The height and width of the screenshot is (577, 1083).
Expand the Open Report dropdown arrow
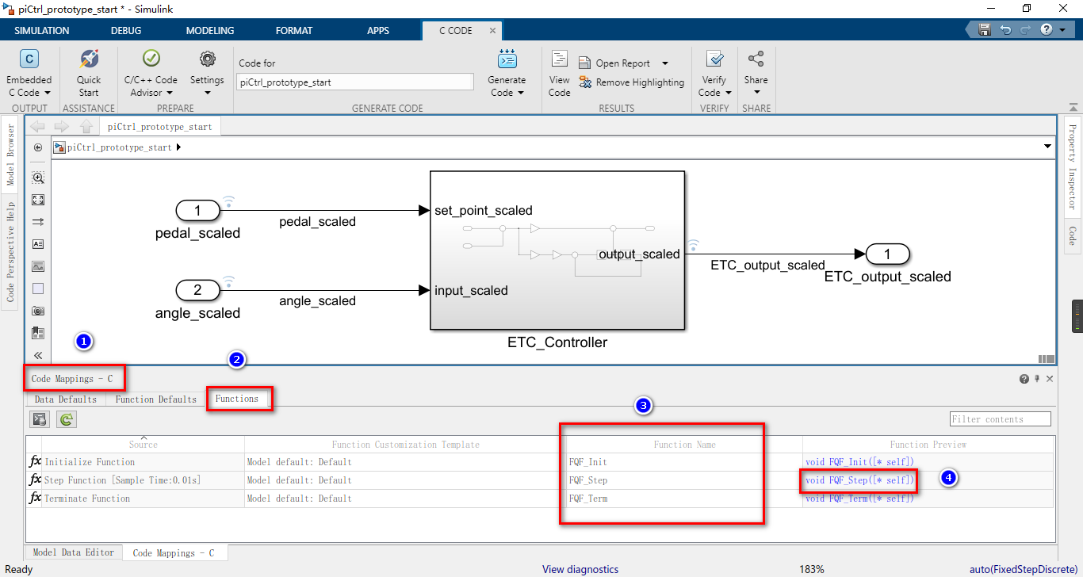[664, 63]
